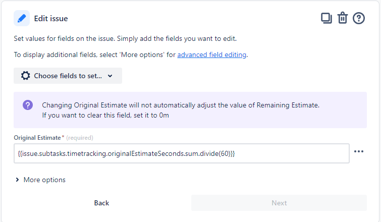Click the 'More options' label
Viewport: 381px width, 222px height.
pyautogui.click(x=44, y=180)
